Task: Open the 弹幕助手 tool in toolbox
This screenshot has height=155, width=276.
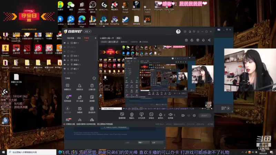Action: (x=67, y=87)
